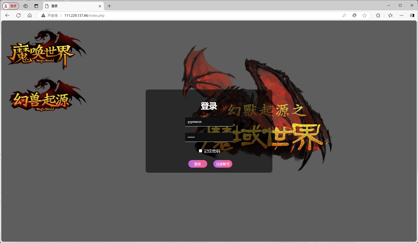This screenshot has height=243, width=418.
Task: Open the extensions puzzle icon
Action: 378,15
